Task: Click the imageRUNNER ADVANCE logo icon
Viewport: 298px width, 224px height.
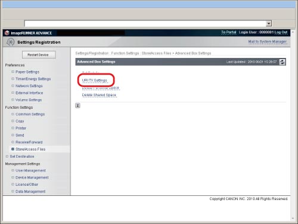Action: [7, 33]
